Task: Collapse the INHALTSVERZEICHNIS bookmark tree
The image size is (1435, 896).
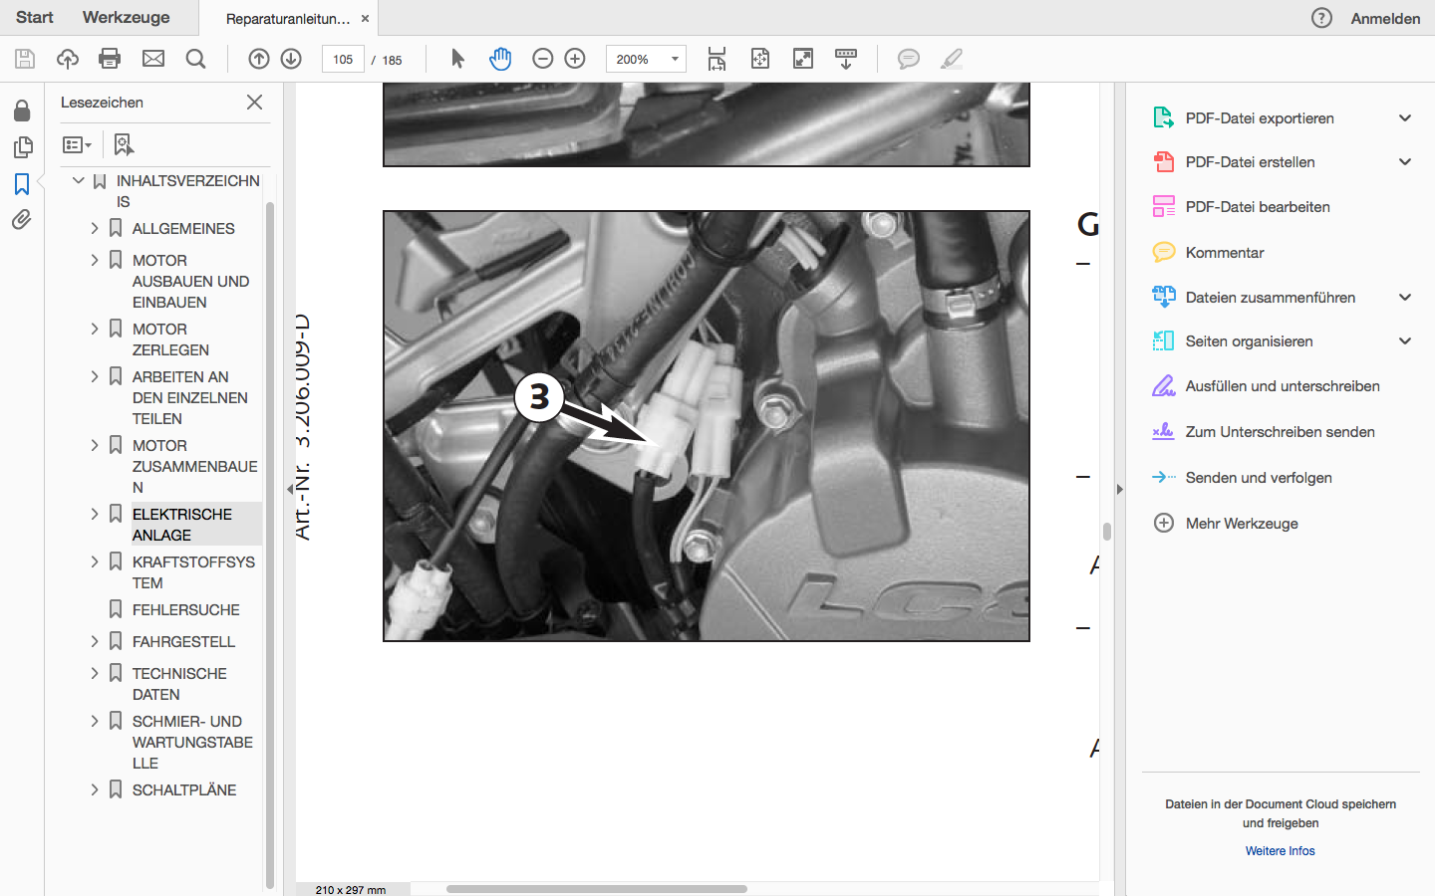Action: click(79, 181)
